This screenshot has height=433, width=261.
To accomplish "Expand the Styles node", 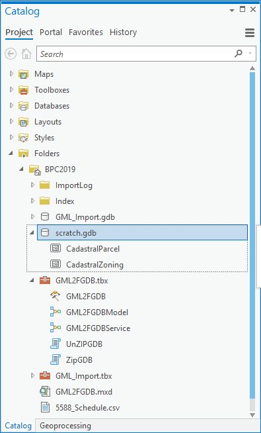I will coord(11,138).
